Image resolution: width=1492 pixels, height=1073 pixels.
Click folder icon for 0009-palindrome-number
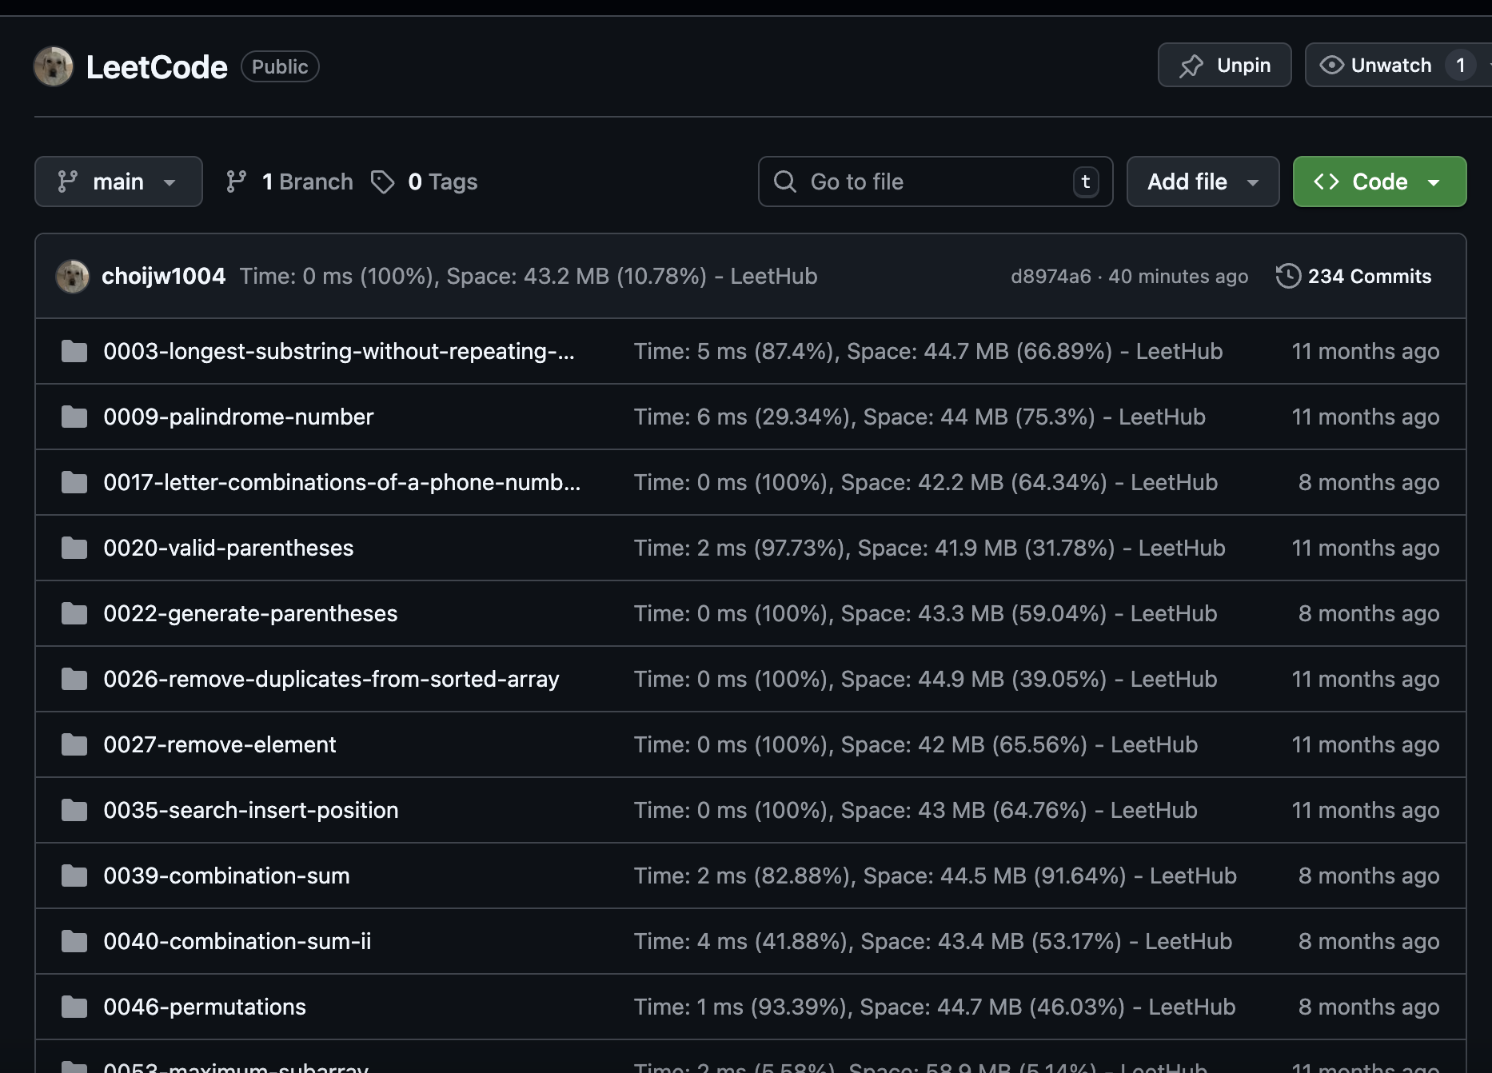click(74, 417)
